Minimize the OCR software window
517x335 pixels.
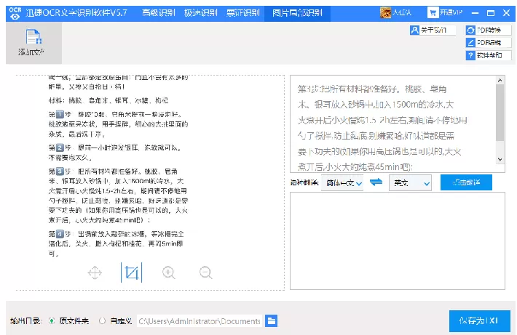click(475, 13)
